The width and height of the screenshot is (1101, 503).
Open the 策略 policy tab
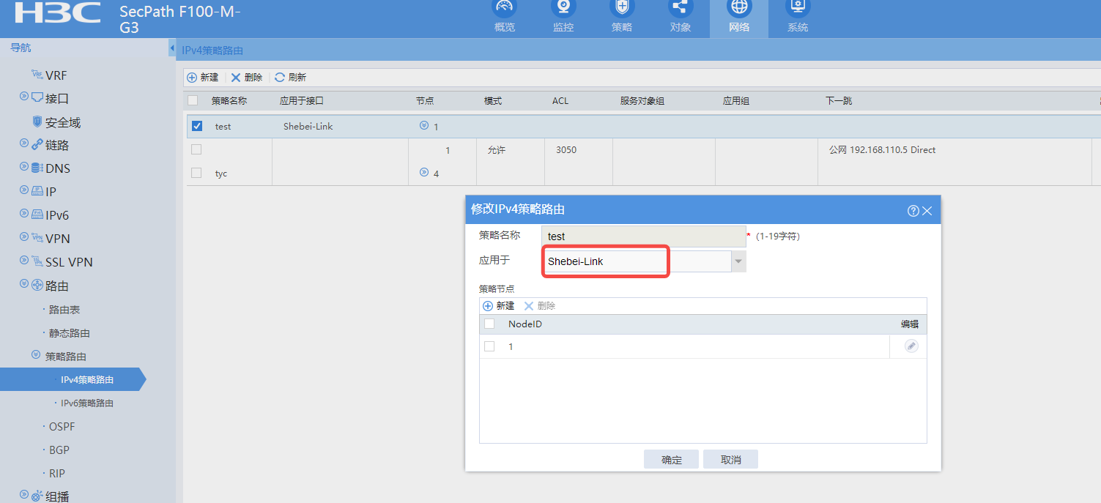point(622,18)
